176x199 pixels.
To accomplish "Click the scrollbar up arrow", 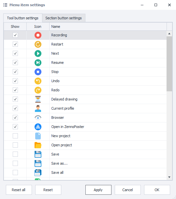I will point(169,34).
